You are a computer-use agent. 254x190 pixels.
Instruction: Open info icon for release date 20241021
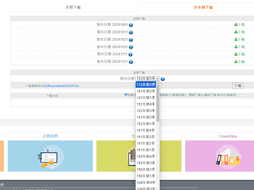click(x=131, y=40)
